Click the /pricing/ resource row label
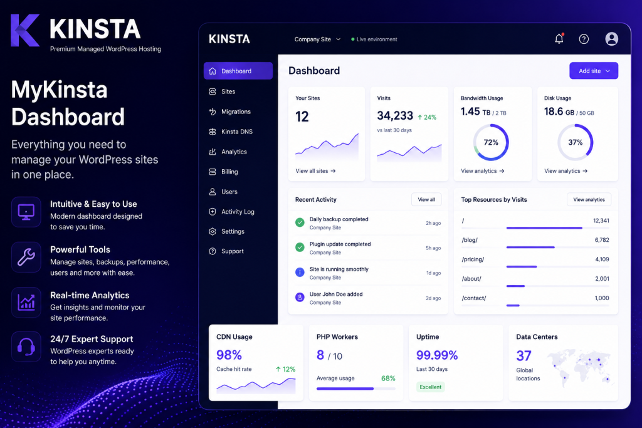The width and height of the screenshot is (642, 428). [473, 259]
